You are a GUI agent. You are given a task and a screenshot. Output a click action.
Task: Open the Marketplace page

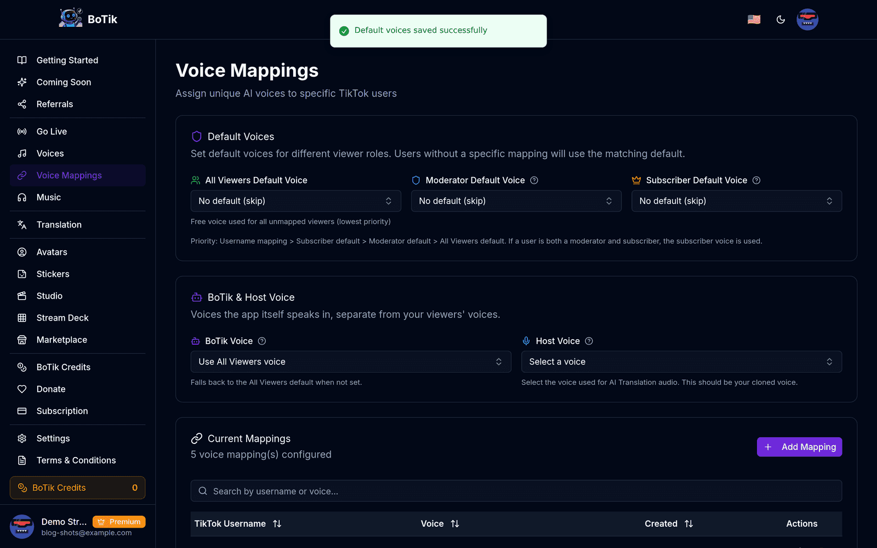click(78, 340)
